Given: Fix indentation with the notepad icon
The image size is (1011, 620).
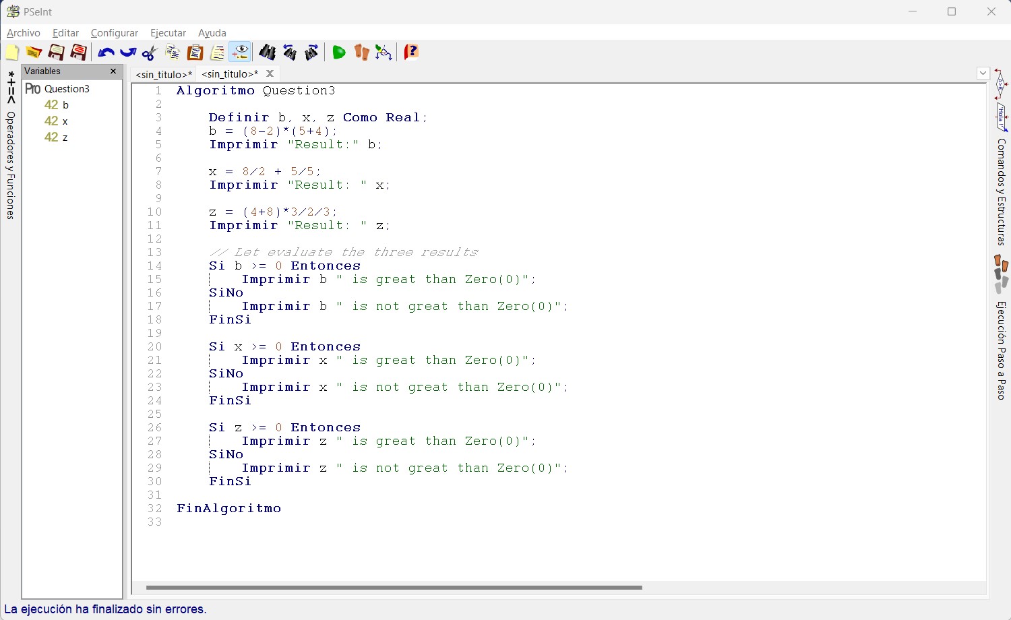Looking at the screenshot, I should tap(217, 53).
